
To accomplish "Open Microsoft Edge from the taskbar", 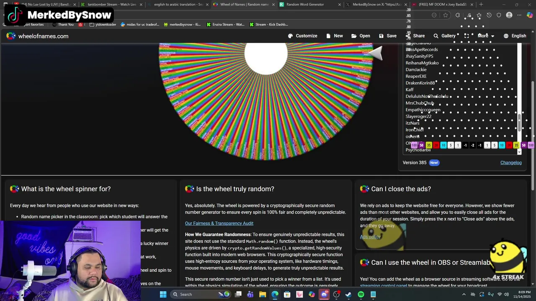I will tap(275, 294).
